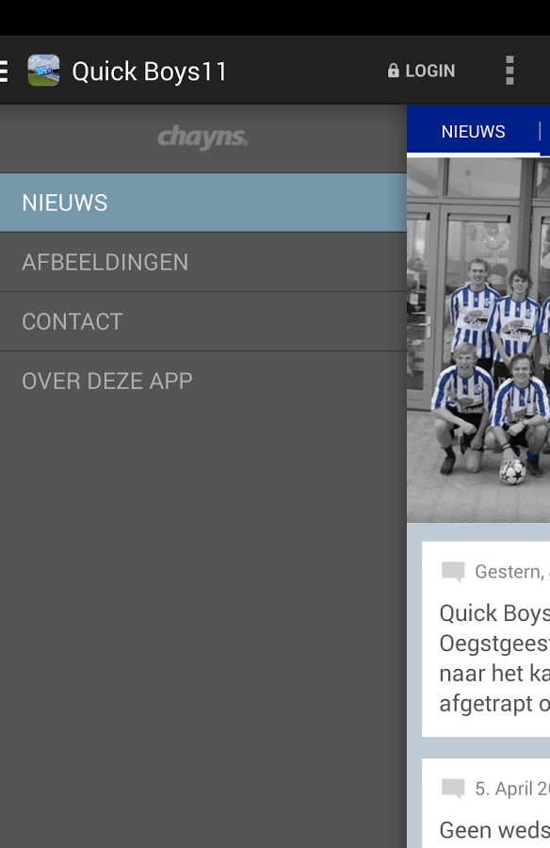Tap comment bubble icon on 5. April post
This screenshot has height=848, width=550.
tap(453, 789)
